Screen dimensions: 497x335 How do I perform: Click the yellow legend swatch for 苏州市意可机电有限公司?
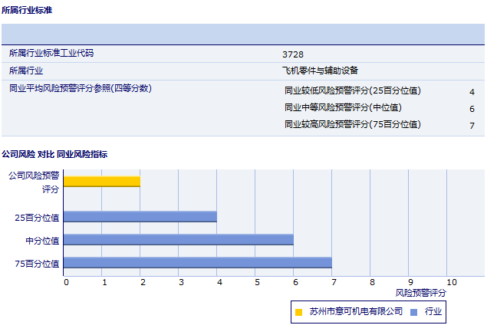[x=299, y=312]
